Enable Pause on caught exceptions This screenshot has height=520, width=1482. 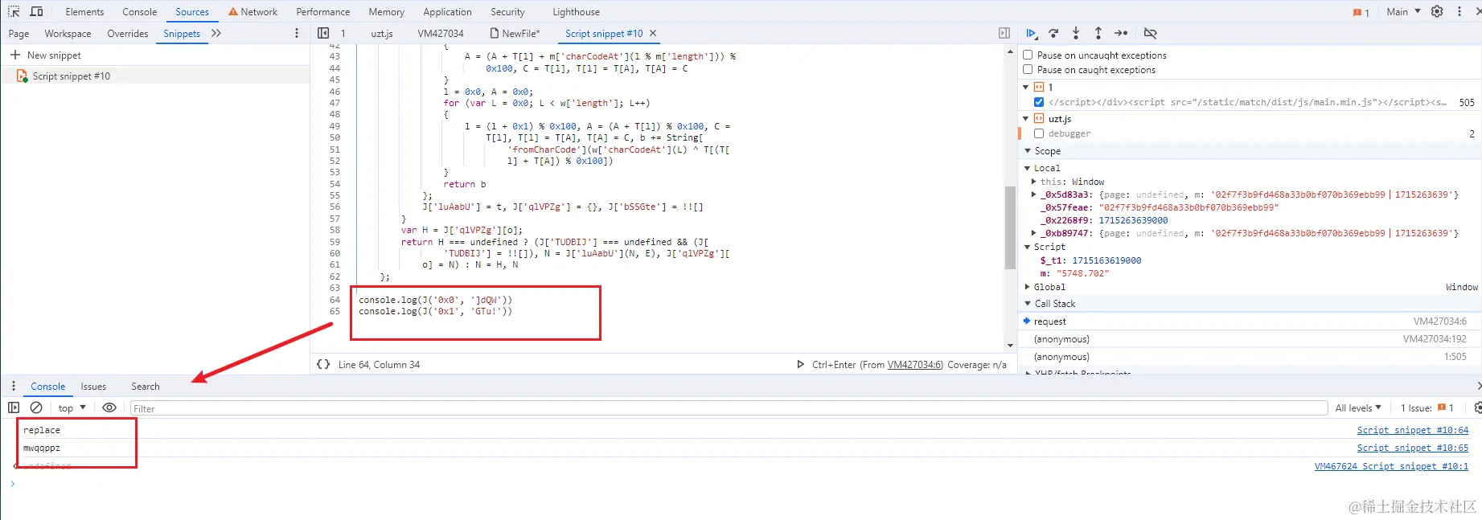point(1028,69)
